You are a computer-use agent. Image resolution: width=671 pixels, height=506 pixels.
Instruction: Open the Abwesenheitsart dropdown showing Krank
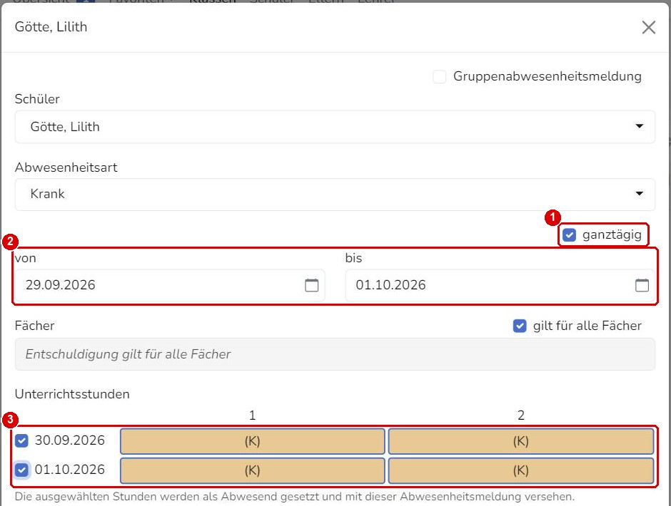[335, 194]
